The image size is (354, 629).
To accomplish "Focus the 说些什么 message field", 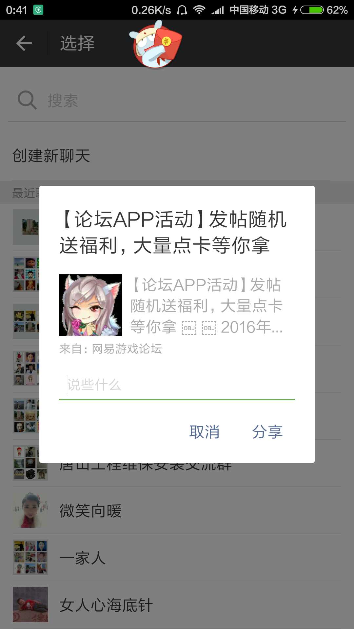I will coord(177,385).
